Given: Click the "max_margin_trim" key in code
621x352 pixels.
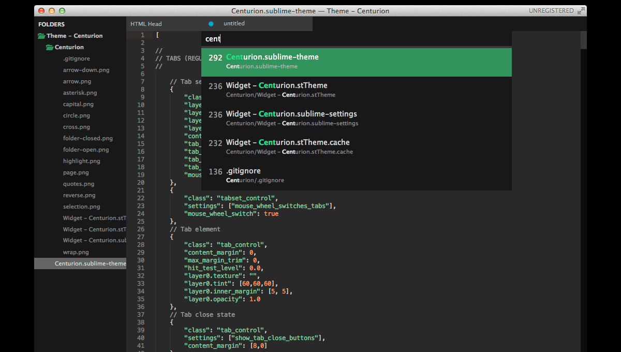Looking at the screenshot, I should 215,260.
